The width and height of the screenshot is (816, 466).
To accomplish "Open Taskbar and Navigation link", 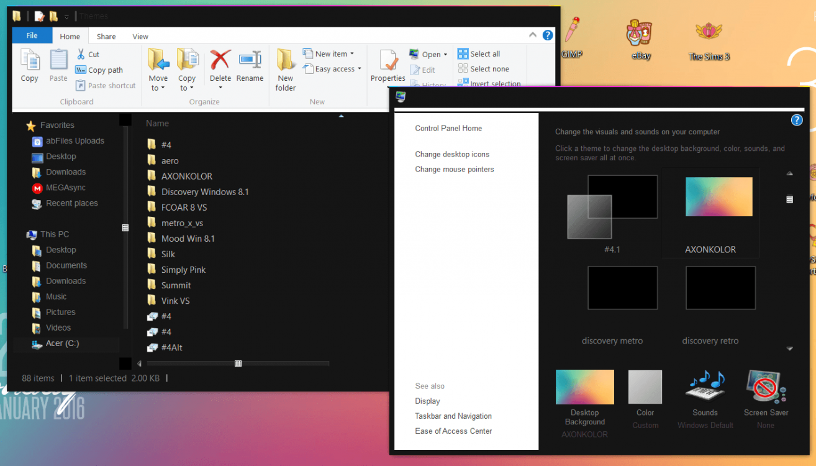I will click(453, 416).
